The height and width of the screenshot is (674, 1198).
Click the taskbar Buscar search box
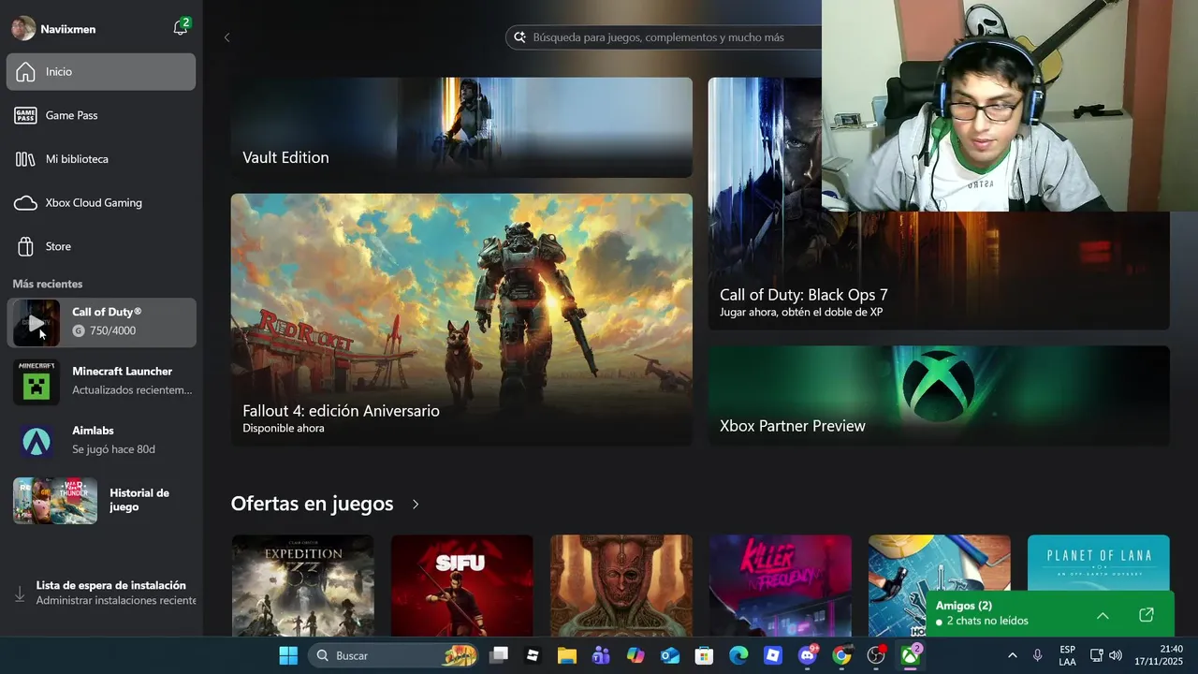[393, 655]
